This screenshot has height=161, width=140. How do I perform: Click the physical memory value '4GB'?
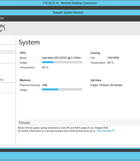point(45,85)
